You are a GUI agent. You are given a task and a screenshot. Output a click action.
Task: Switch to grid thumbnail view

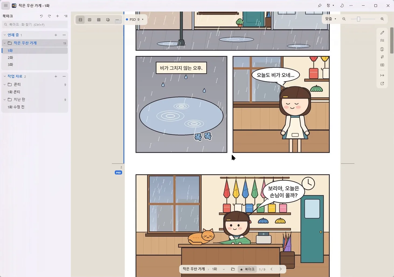(99, 20)
